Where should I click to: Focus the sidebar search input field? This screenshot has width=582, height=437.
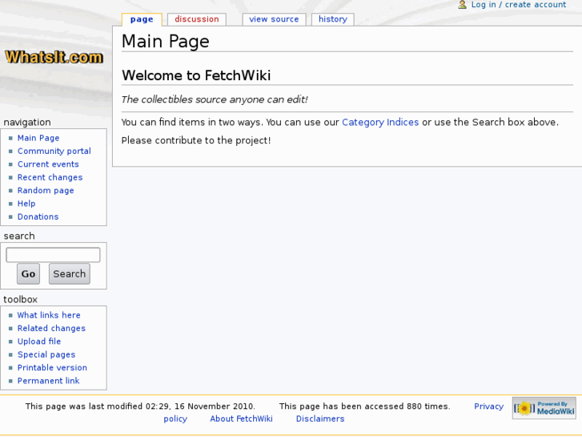click(x=53, y=255)
